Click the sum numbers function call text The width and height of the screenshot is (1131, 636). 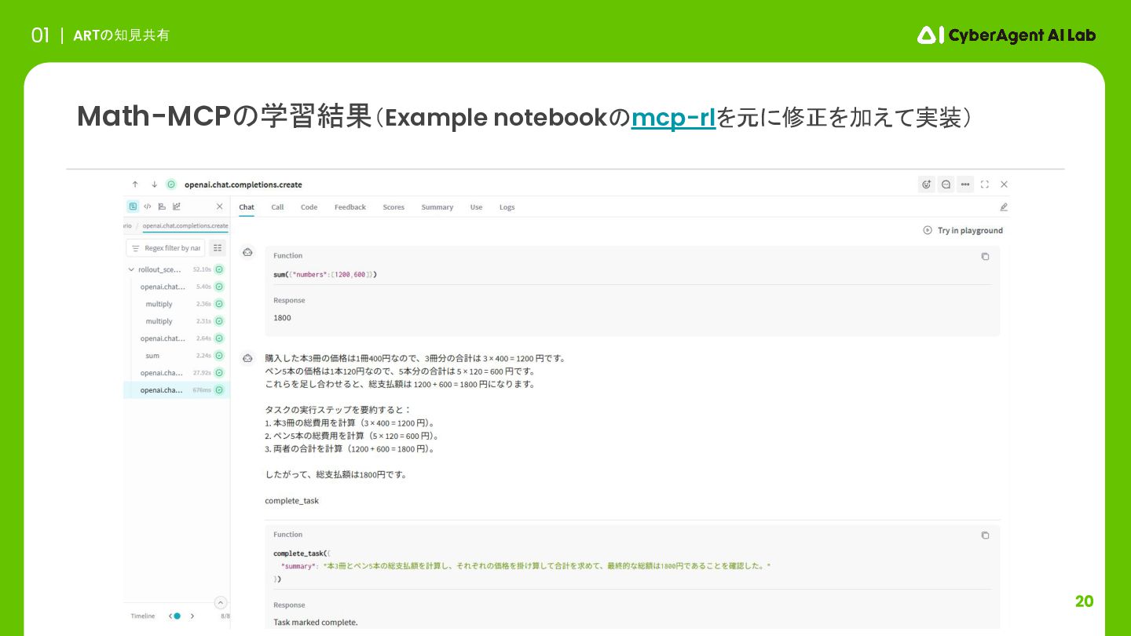(325, 275)
